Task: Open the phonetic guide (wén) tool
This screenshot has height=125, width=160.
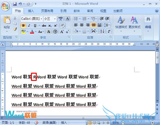Action: (61, 19)
